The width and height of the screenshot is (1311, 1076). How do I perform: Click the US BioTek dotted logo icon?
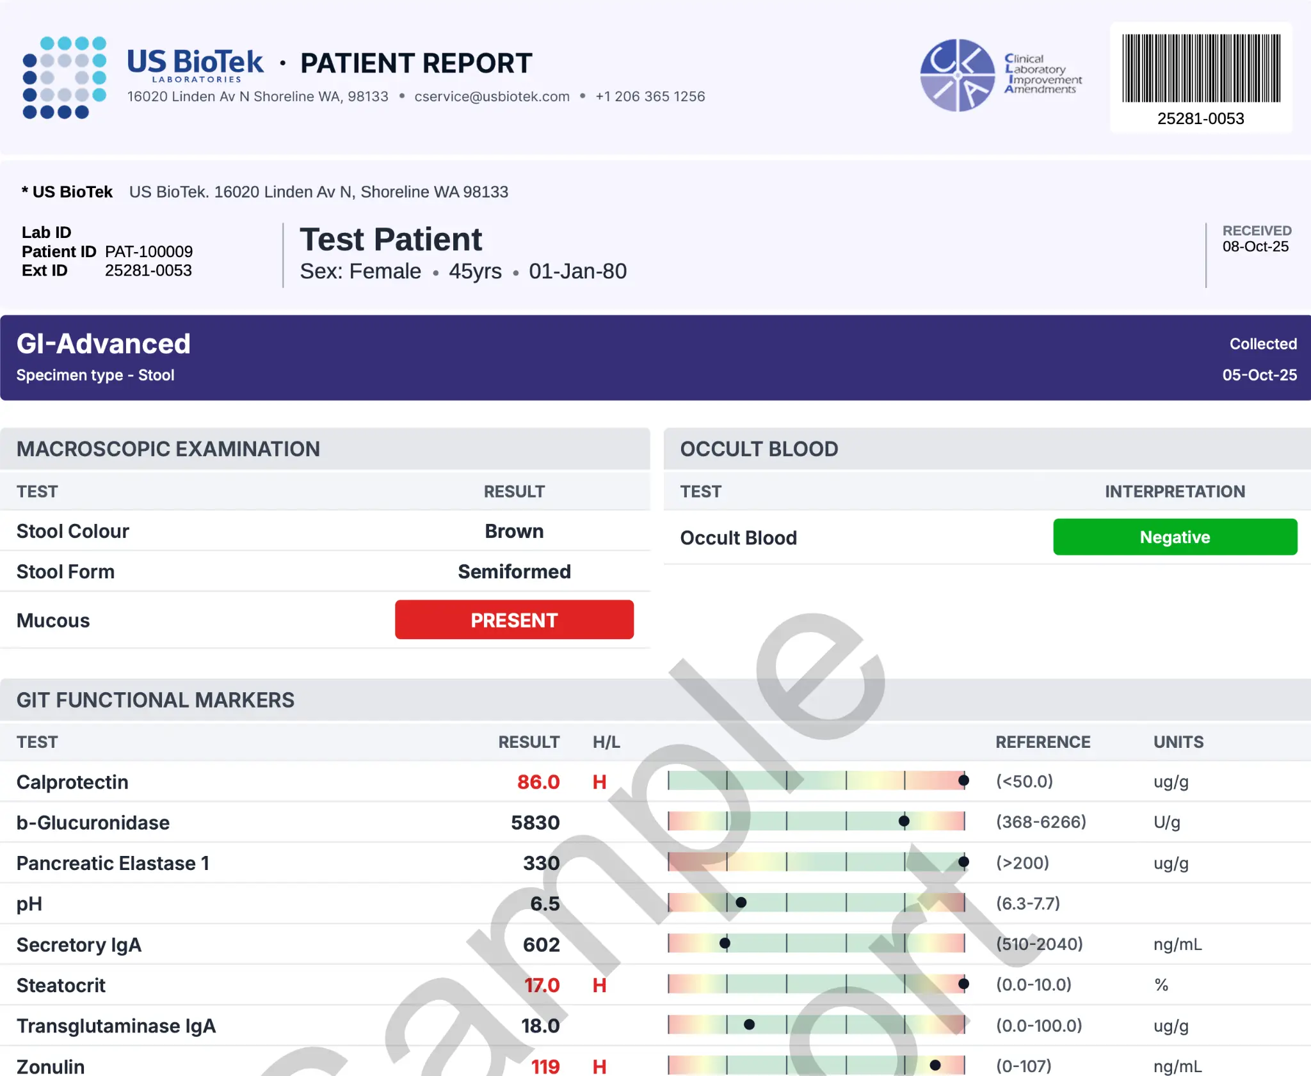[64, 77]
